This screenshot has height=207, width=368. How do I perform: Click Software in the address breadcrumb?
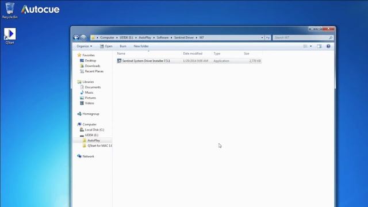(162, 37)
